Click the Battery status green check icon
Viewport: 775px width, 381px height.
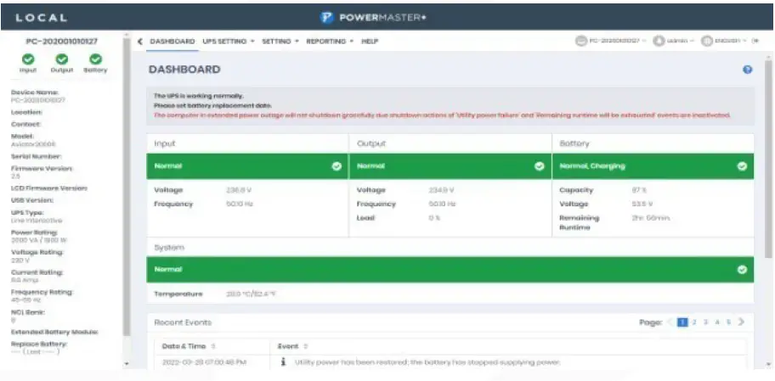pos(95,59)
